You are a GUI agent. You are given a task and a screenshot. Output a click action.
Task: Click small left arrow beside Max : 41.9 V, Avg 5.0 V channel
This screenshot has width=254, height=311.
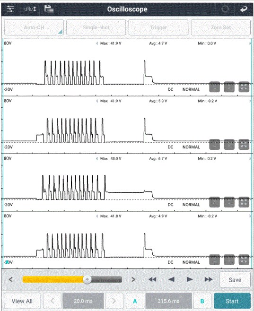97,101
